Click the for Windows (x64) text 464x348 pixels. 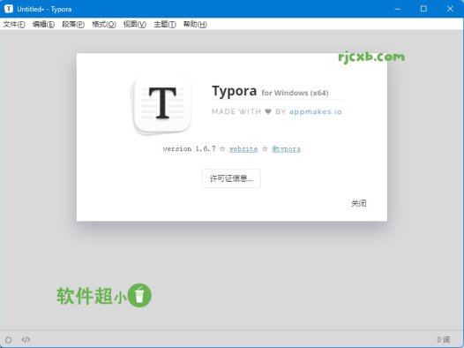coord(295,93)
